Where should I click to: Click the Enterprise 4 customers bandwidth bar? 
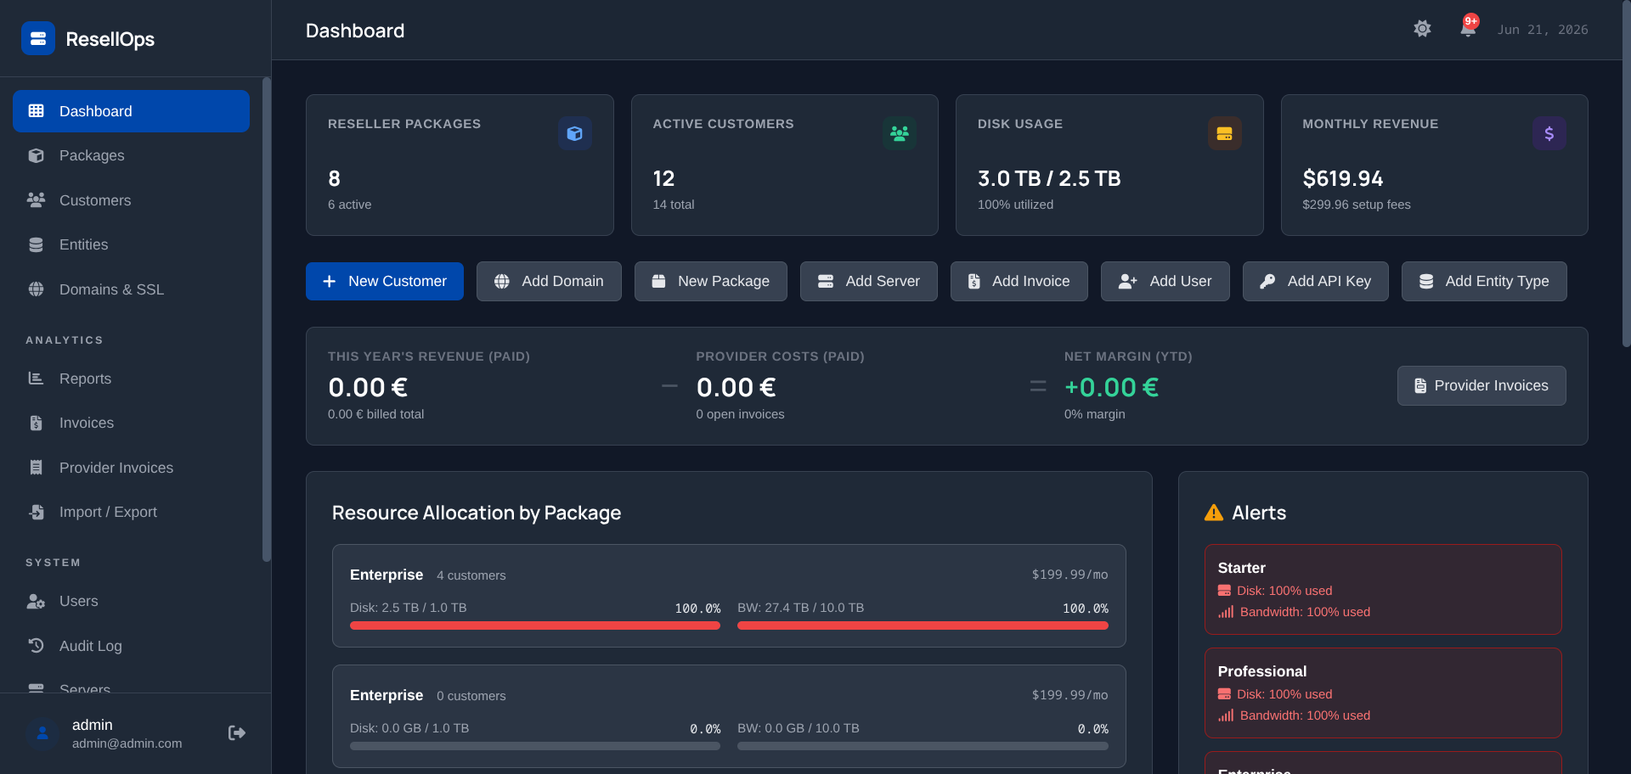click(x=923, y=625)
